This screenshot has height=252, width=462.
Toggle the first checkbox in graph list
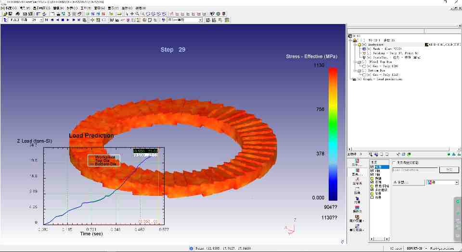tap(372, 167)
